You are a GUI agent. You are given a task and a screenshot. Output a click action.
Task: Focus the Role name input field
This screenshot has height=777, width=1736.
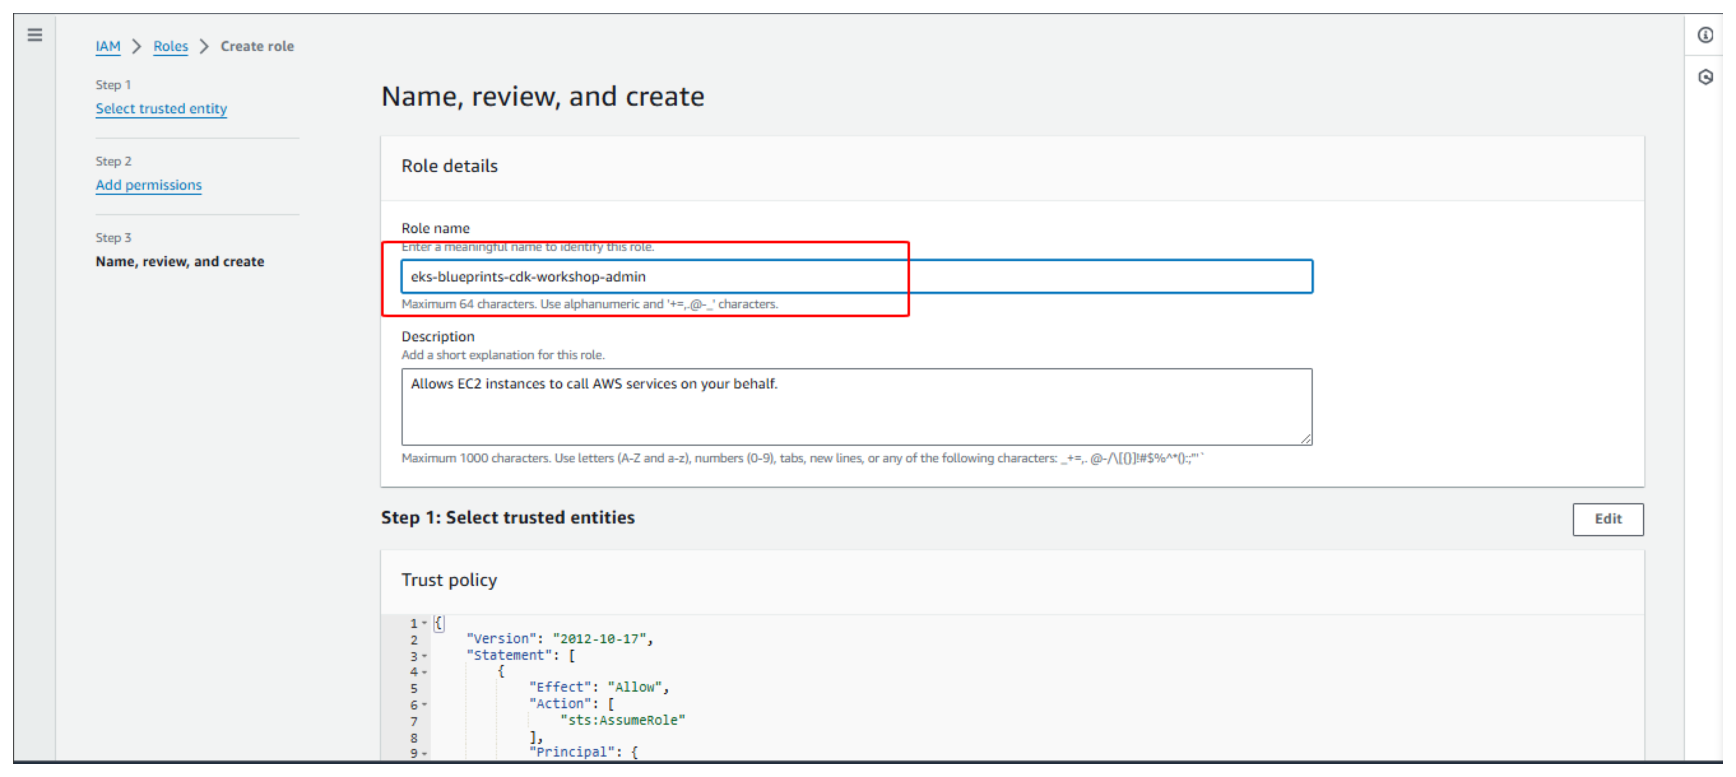point(857,277)
